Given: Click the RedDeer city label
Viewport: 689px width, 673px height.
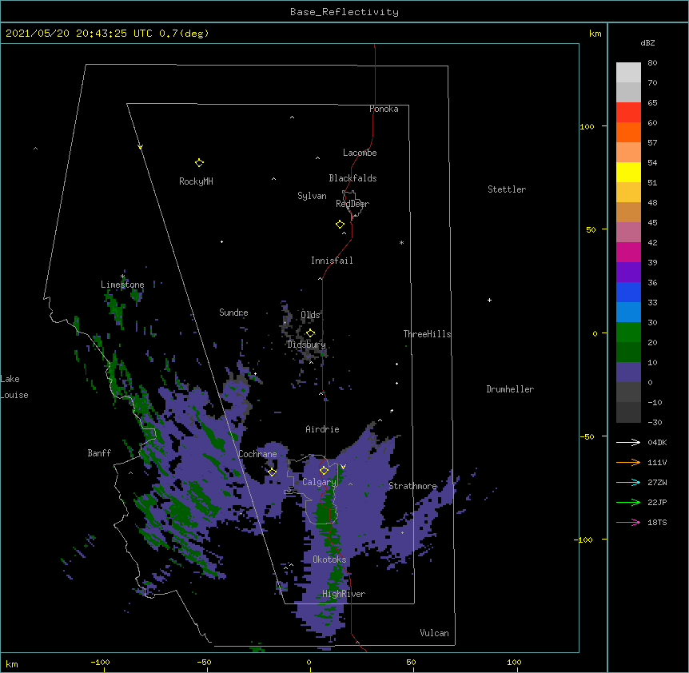Looking at the screenshot, I should pos(352,204).
